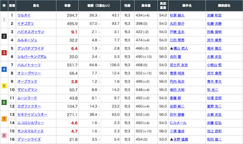
Task: Open horse グリーンライズ page
Action: pos(29,139)
